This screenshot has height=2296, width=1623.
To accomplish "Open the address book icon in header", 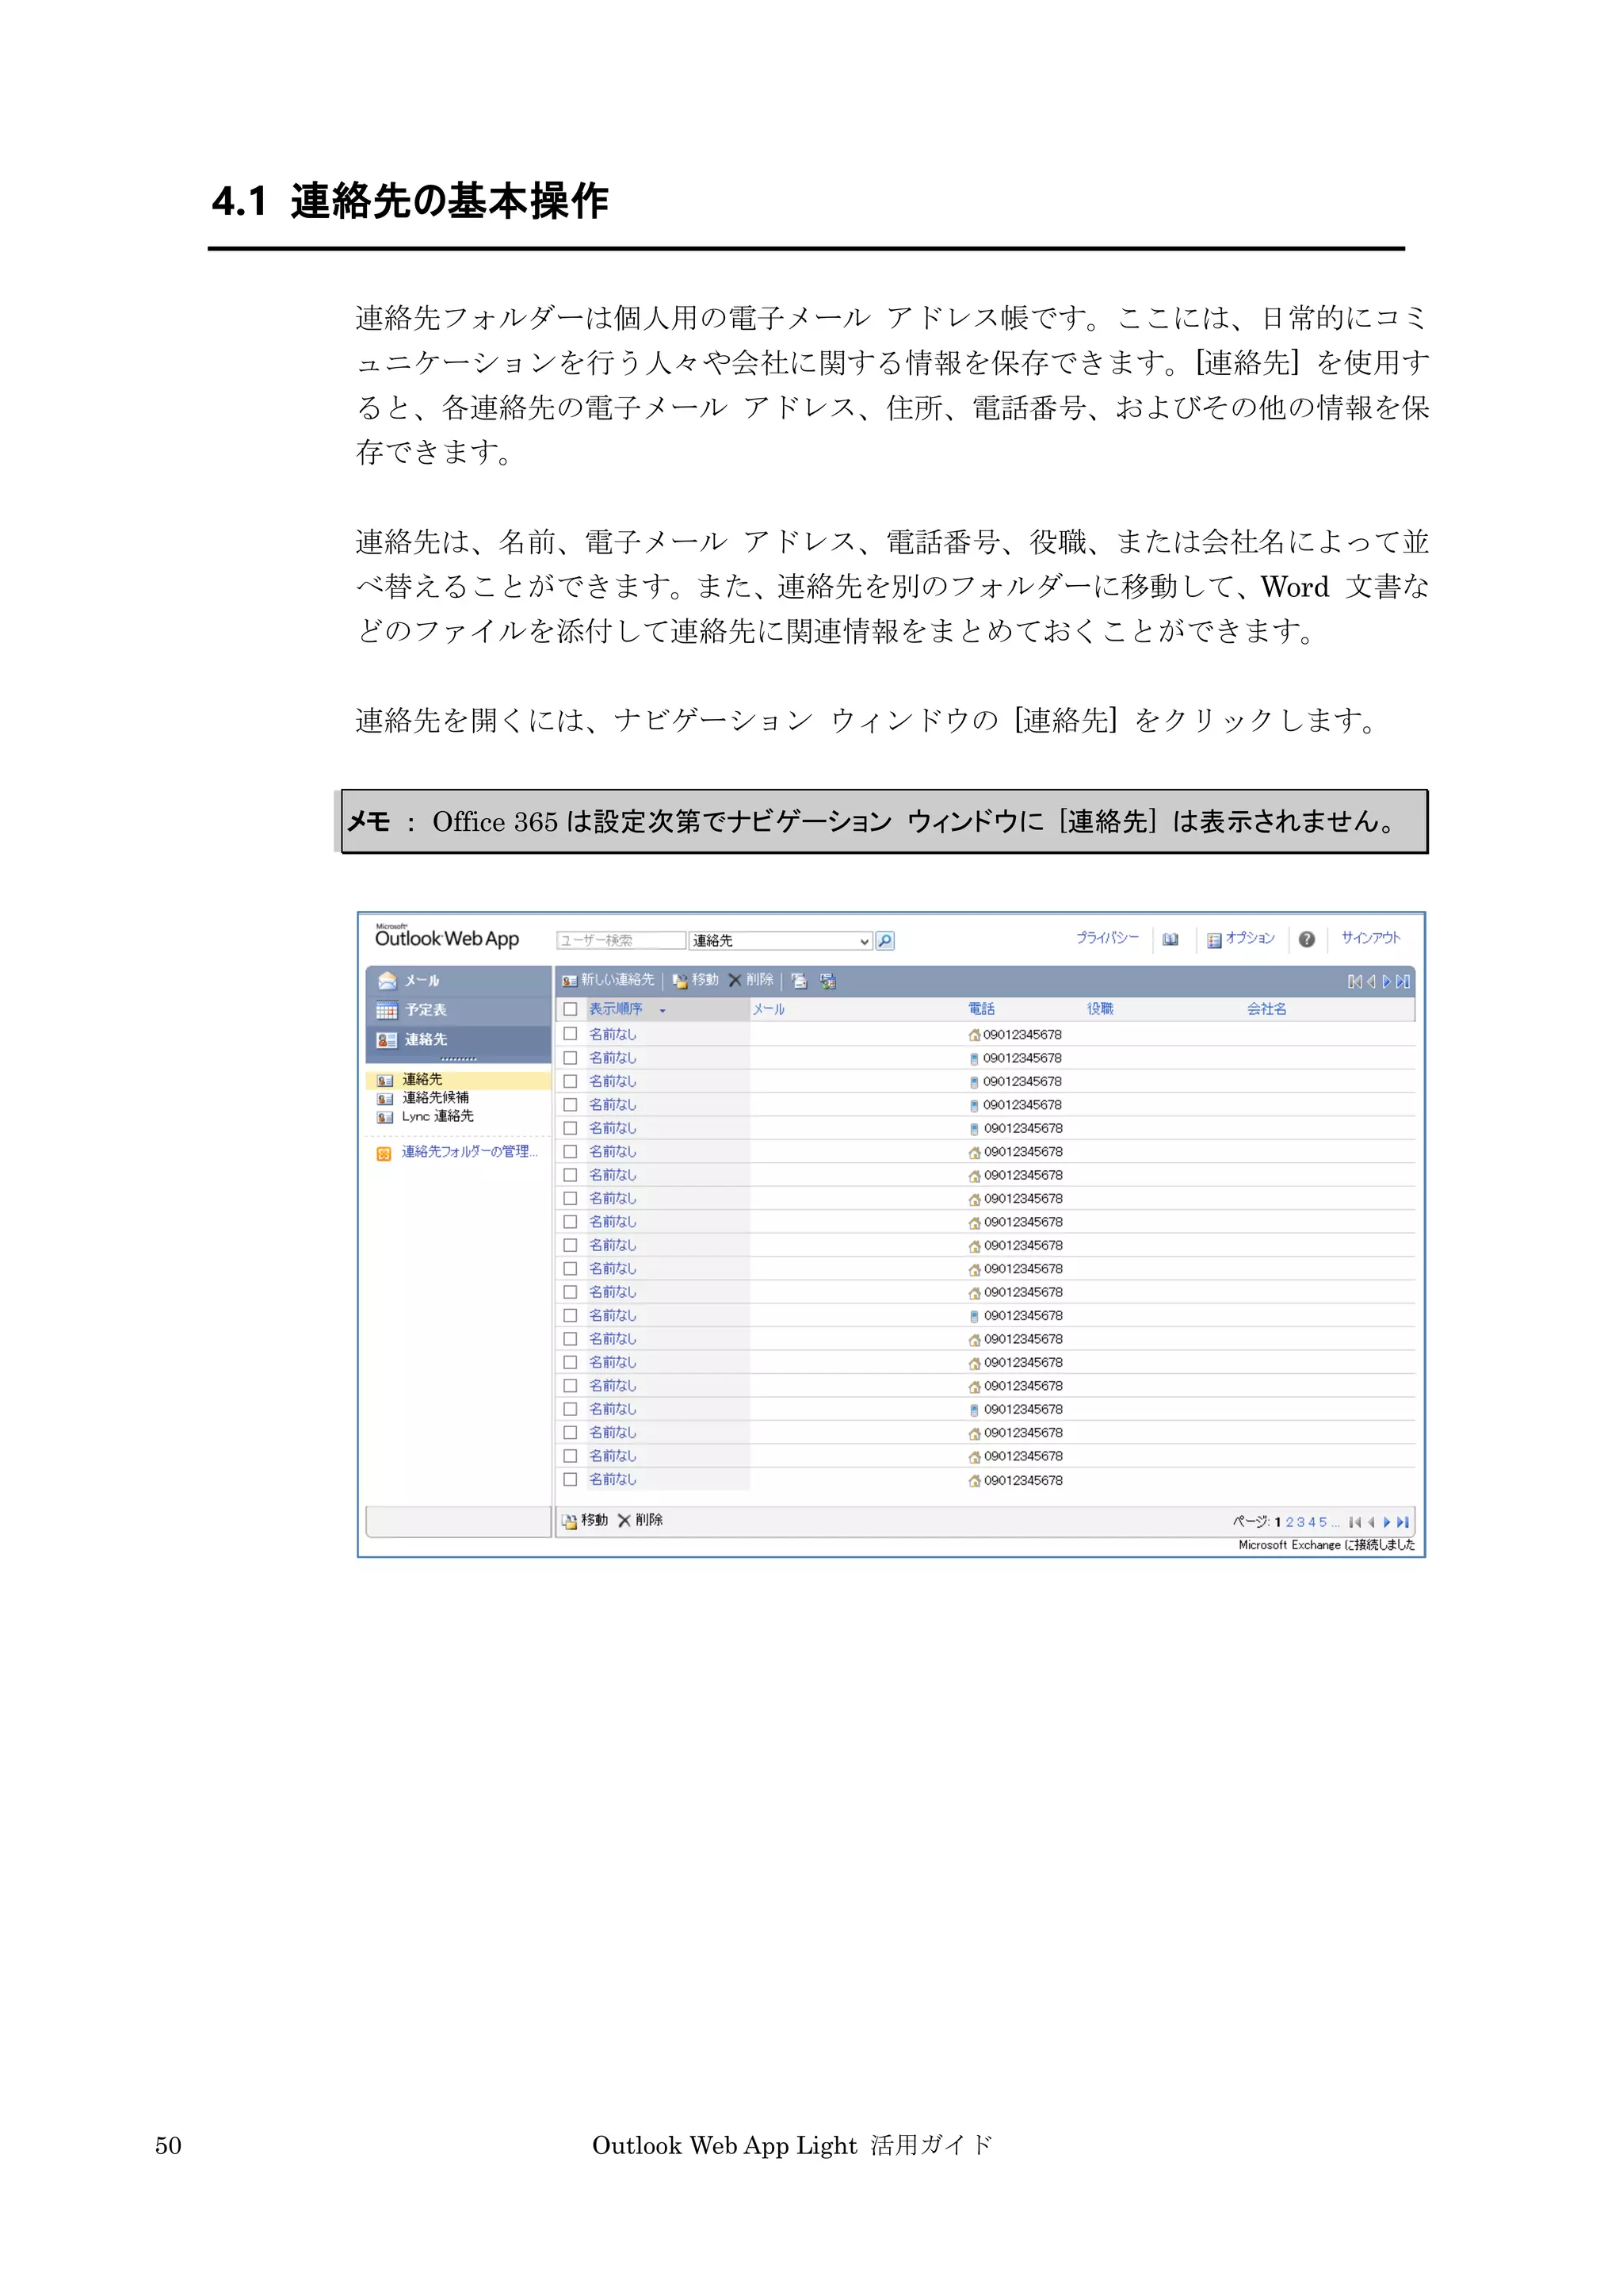I will (1170, 939).
